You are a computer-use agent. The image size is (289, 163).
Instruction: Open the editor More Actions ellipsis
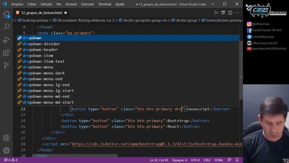click(237, 13)
